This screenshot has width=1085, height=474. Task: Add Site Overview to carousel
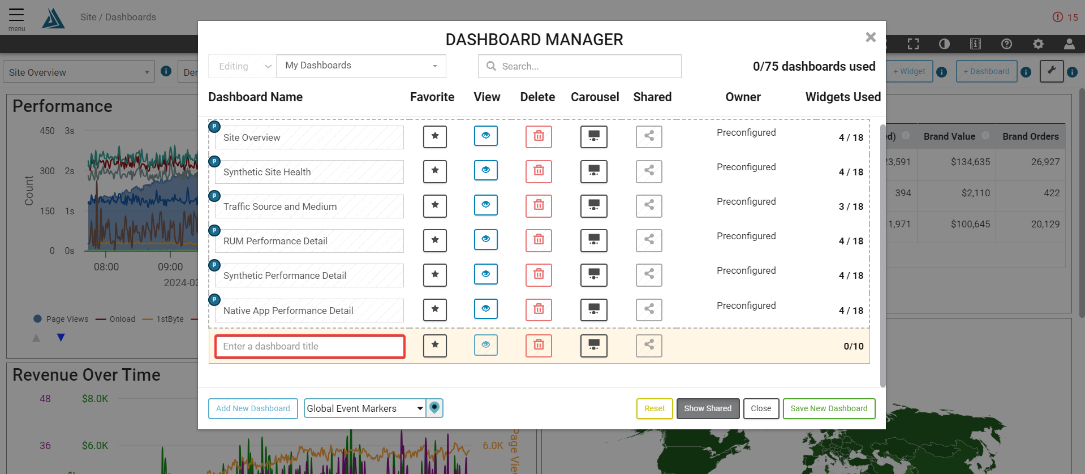594,136
